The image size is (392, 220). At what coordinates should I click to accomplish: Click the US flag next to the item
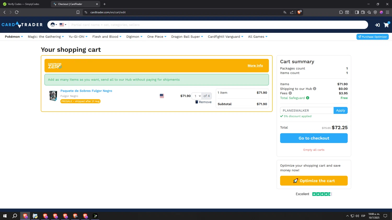(162, 96)
